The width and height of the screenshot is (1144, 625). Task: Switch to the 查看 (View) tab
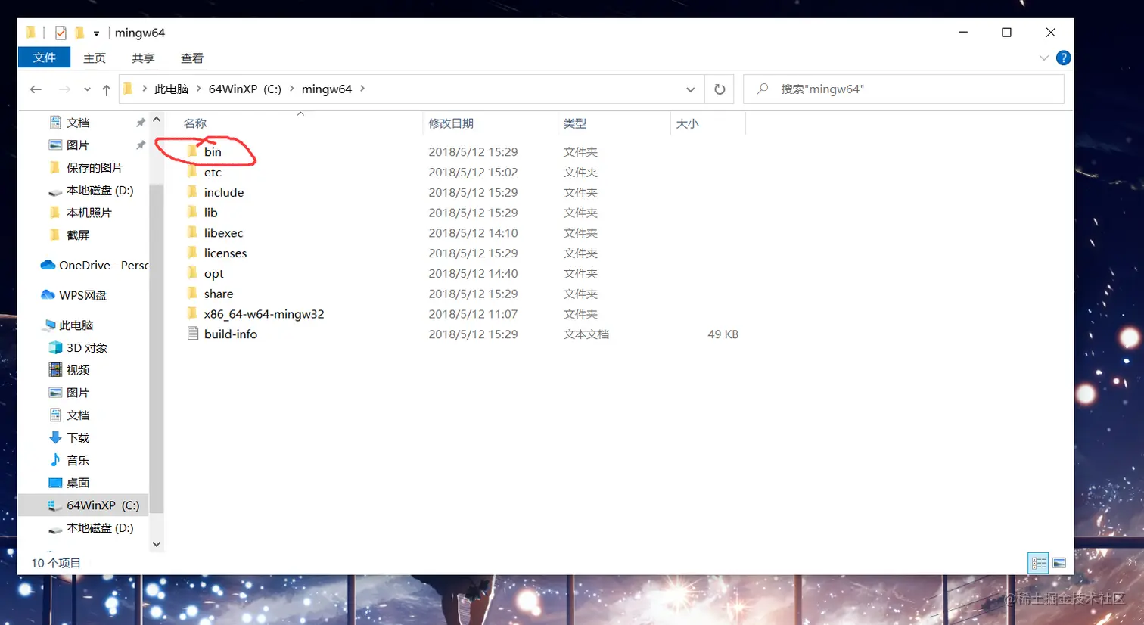[x=191, y=58]
